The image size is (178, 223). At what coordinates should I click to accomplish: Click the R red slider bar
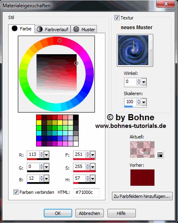point(32,159)
